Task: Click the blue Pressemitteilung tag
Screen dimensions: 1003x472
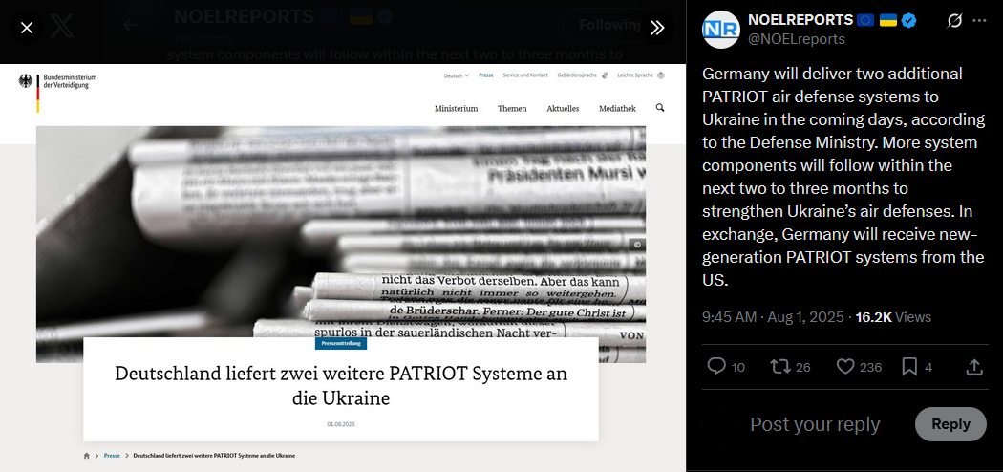Action: point(341,343)
